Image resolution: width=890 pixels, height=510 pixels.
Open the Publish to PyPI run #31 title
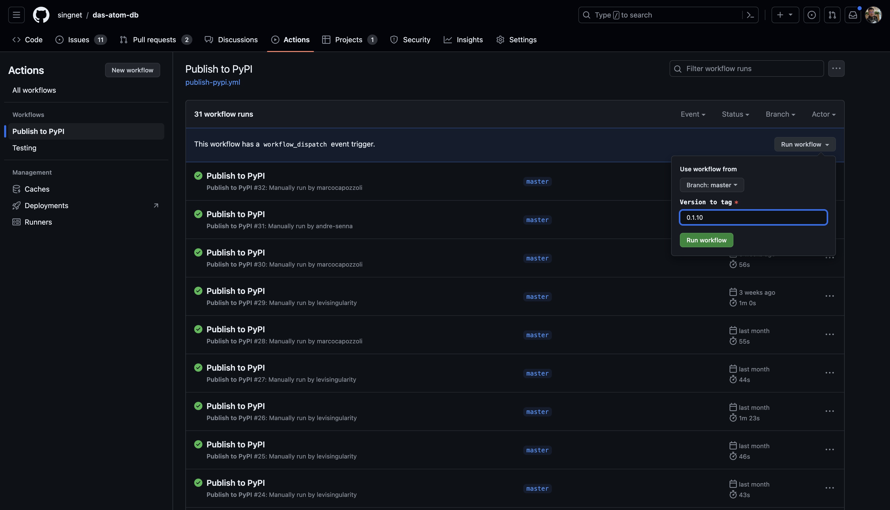235,214
